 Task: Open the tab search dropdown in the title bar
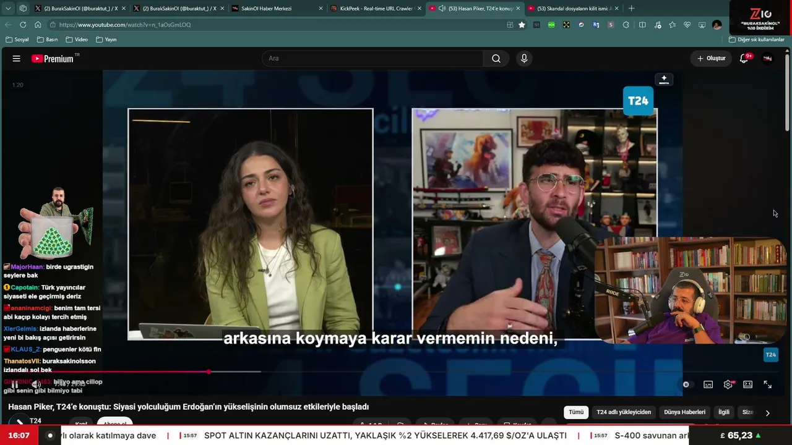tap(8, 9)
